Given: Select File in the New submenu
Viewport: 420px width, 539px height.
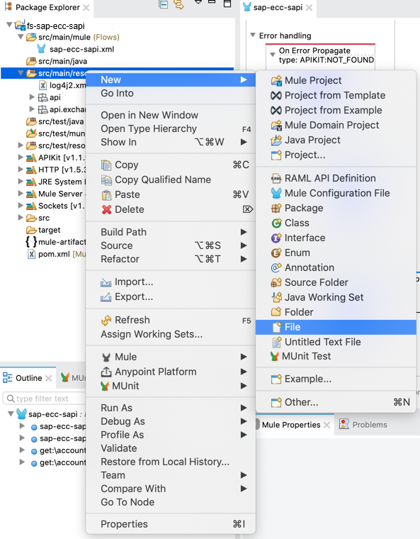Looking at the screenshot, I should (336, 327).
